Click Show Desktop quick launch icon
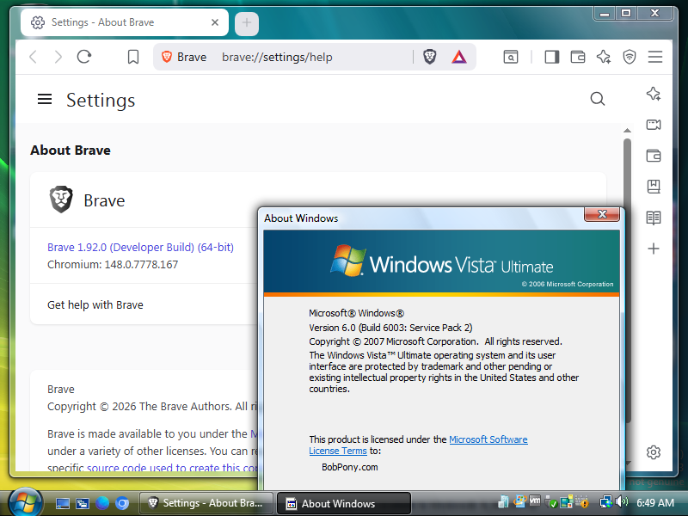Screen dimensions: 688x516 click(62, 503)
